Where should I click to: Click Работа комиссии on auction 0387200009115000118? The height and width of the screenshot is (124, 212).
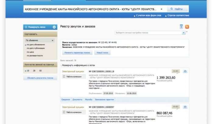point(74,77)
